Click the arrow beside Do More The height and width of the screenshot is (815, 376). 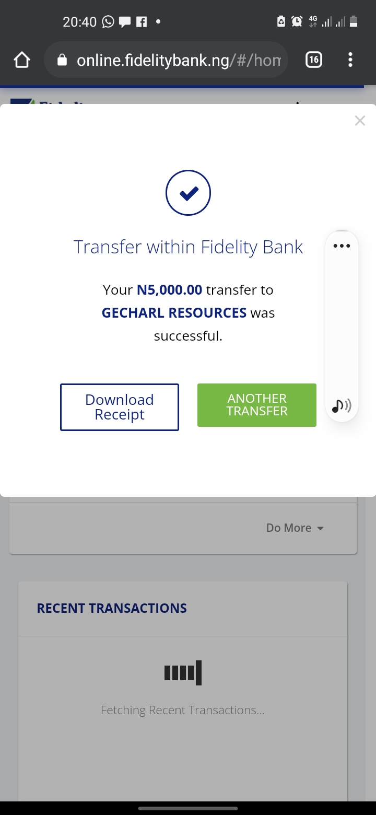(320, 528)
